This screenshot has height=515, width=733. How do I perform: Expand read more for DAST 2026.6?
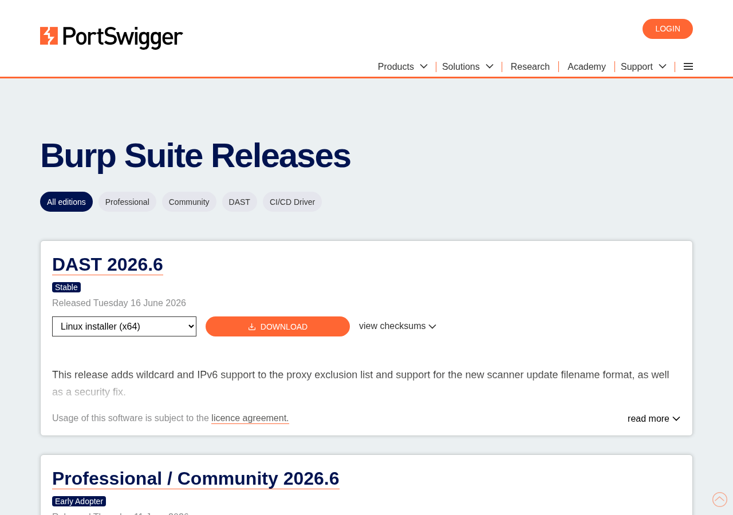[654, 419]
